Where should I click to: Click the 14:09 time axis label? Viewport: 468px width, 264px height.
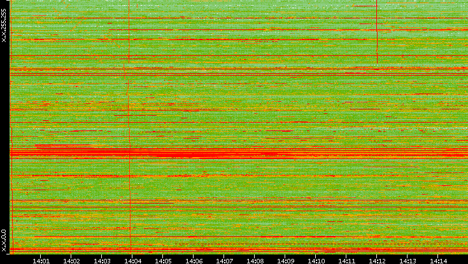[285, 261]
